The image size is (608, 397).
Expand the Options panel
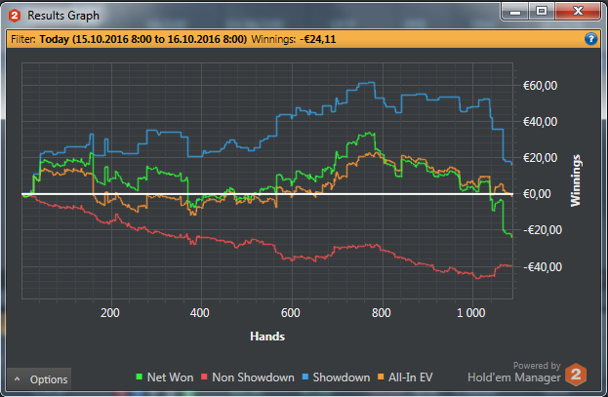(39, 379)
